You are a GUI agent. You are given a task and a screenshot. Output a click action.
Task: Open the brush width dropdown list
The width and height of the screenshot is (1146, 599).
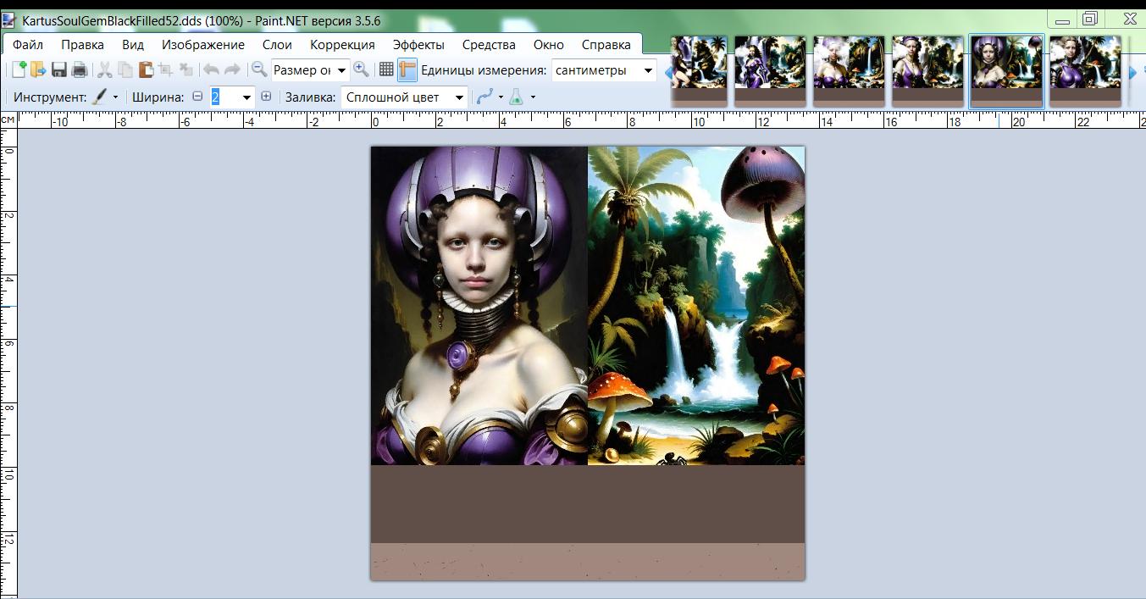[246, 97]
